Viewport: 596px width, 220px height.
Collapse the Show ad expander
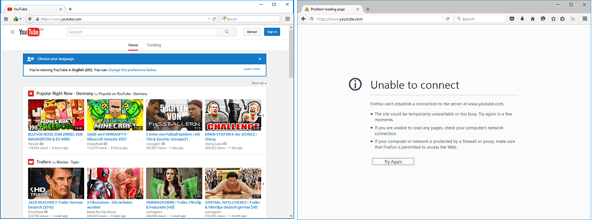click(x=259, y=83)
